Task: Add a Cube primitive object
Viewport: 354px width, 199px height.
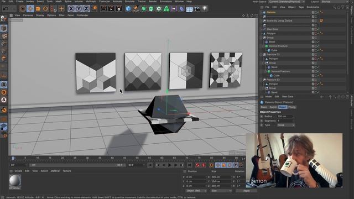Action: click(128, 9)
